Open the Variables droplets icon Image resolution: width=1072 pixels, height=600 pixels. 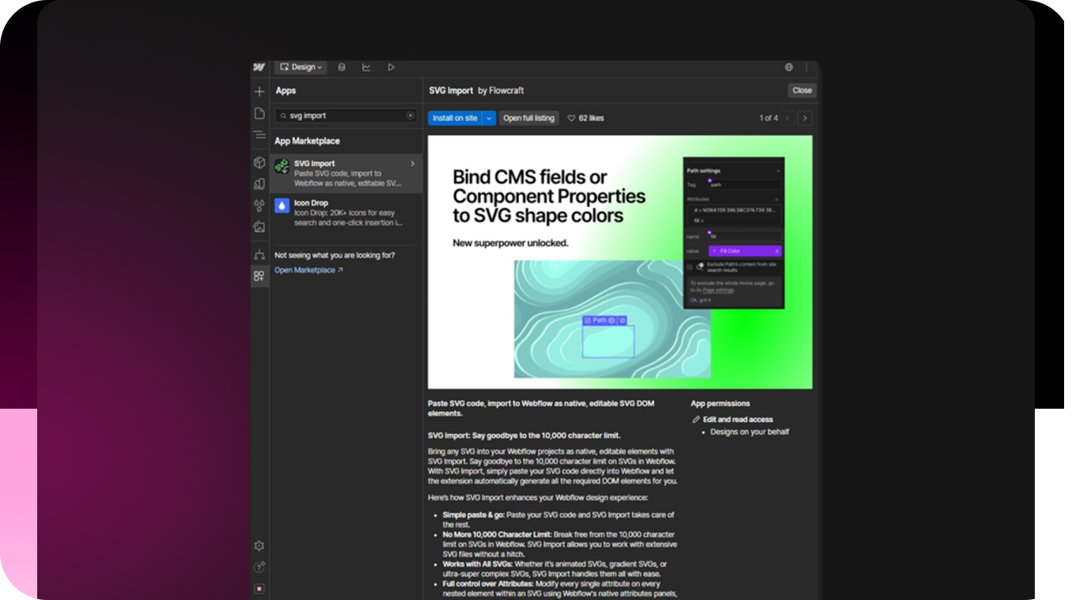coord(259,206)
